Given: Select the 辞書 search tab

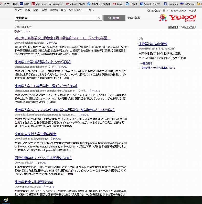Looking at the screenshot, I should click(x=44, y=10).
